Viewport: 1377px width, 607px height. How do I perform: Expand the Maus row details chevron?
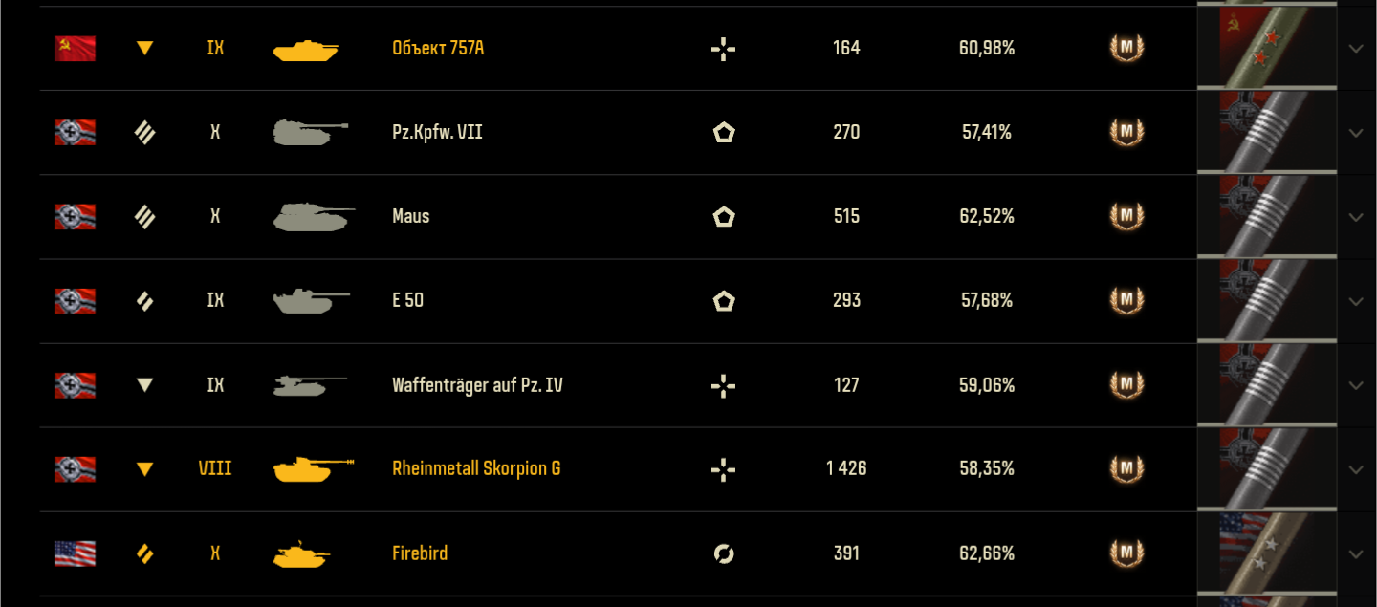1356,217
